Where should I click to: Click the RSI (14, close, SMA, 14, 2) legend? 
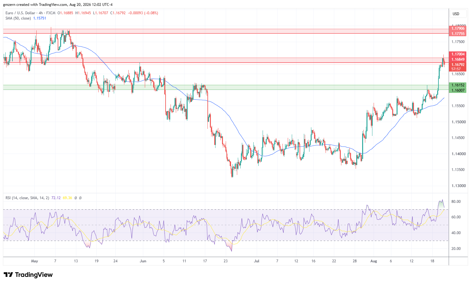[27, 198]
